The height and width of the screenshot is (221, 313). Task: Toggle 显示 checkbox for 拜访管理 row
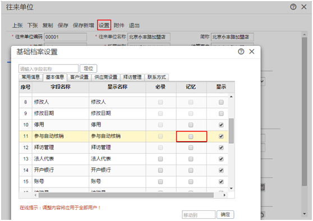(x=221, y=148)
